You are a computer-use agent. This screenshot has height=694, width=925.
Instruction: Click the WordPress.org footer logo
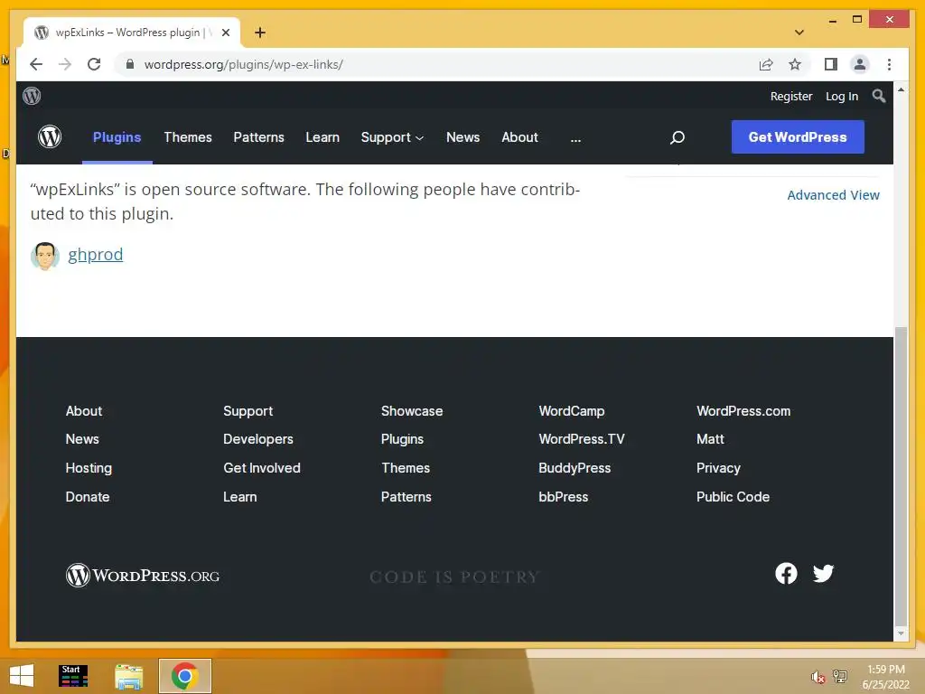(x=143, y=576)
